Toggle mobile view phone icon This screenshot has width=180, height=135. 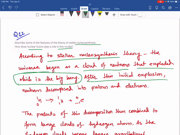(x=150, y=8)
